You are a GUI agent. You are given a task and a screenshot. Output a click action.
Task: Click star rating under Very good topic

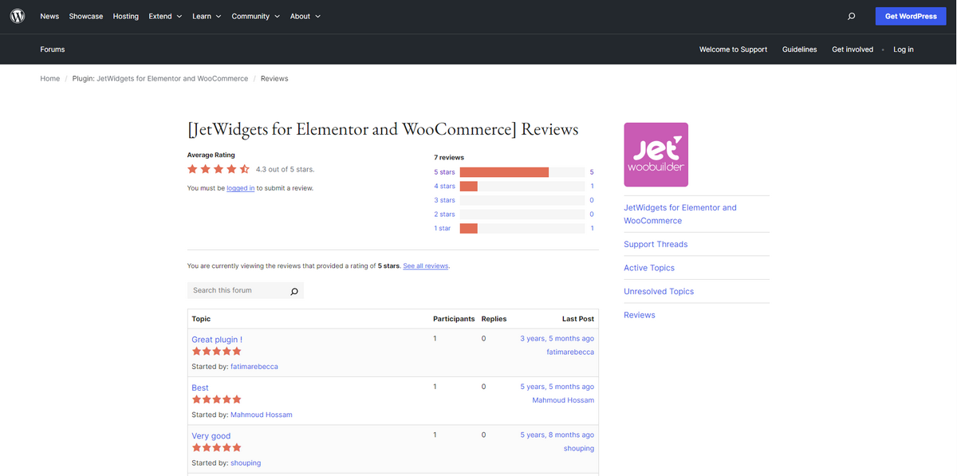pos(216,447)
